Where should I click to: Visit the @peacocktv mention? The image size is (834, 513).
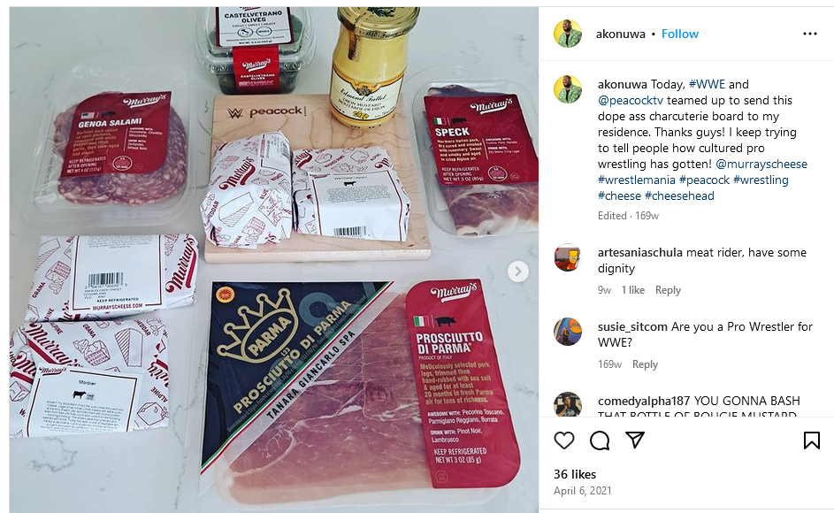pos(631,100)
